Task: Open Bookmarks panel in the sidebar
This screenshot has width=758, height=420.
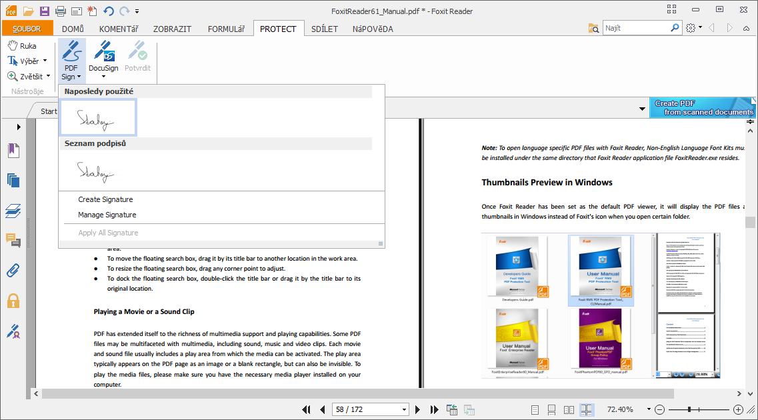Action: pyautogui.click(x=13, y=150)
